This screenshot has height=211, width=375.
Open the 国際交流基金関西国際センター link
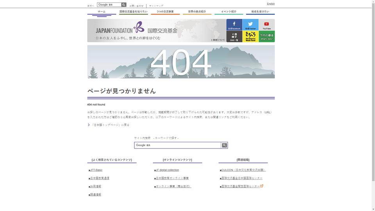pos(239,186)
